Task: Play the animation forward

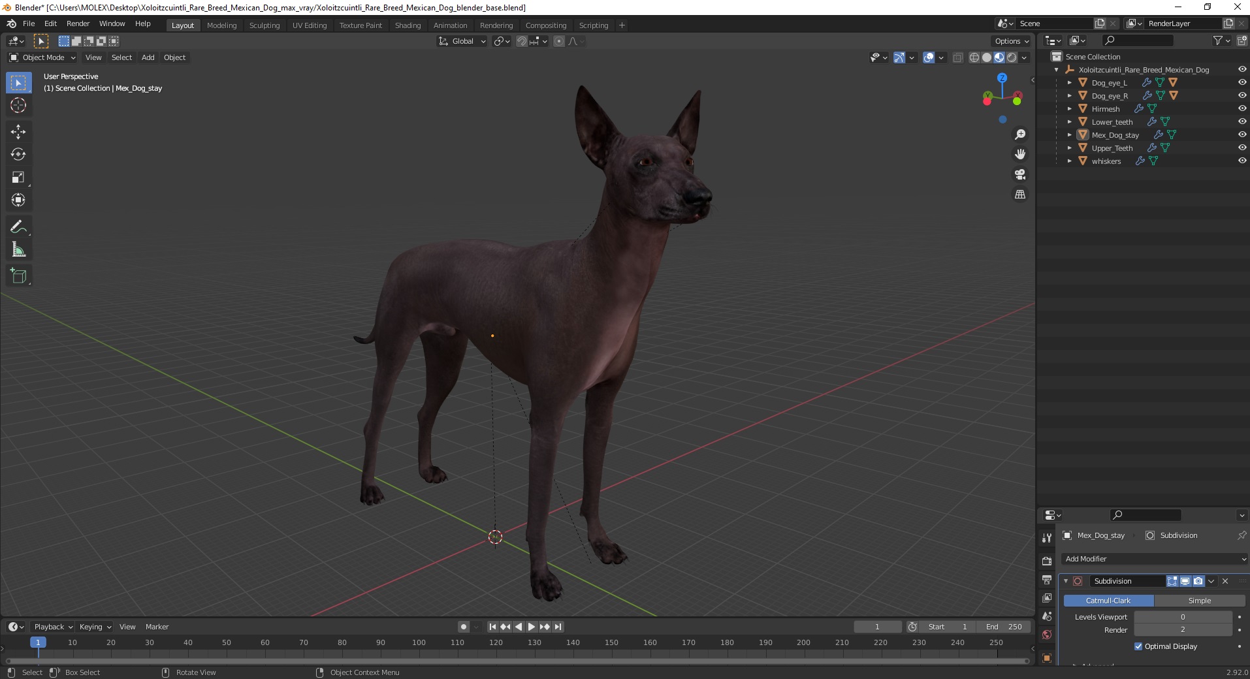Action: coord(532,627)
